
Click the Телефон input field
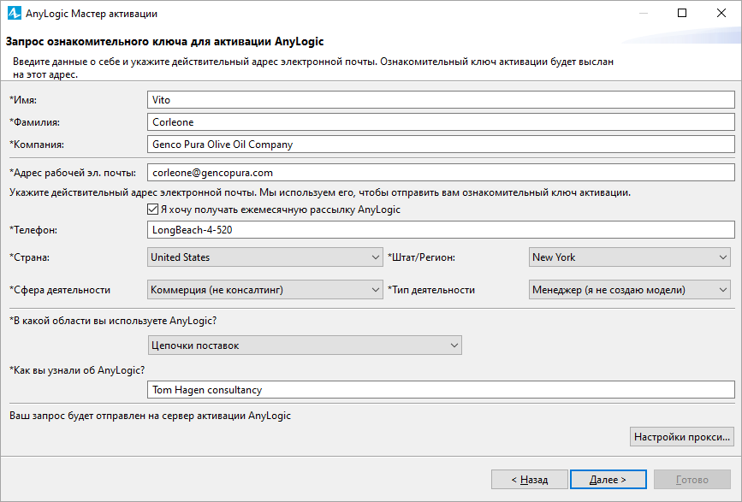(441, 230)
